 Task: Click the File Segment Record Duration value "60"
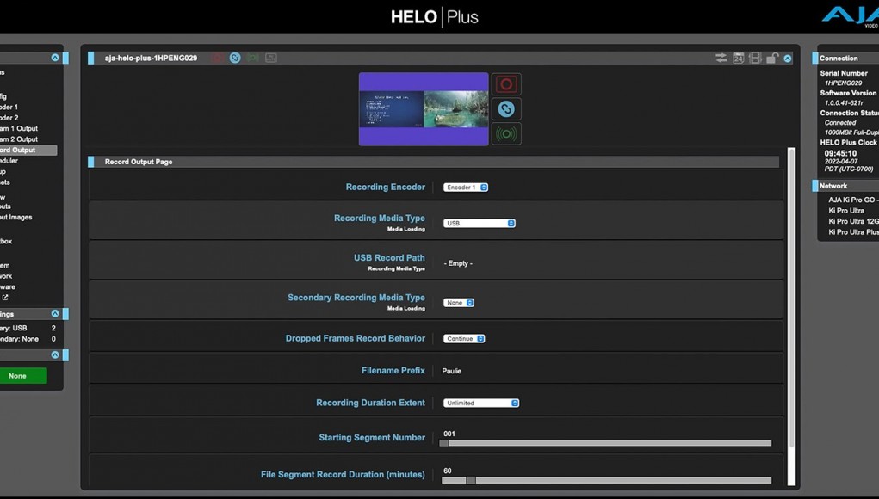tap(448, 471)
